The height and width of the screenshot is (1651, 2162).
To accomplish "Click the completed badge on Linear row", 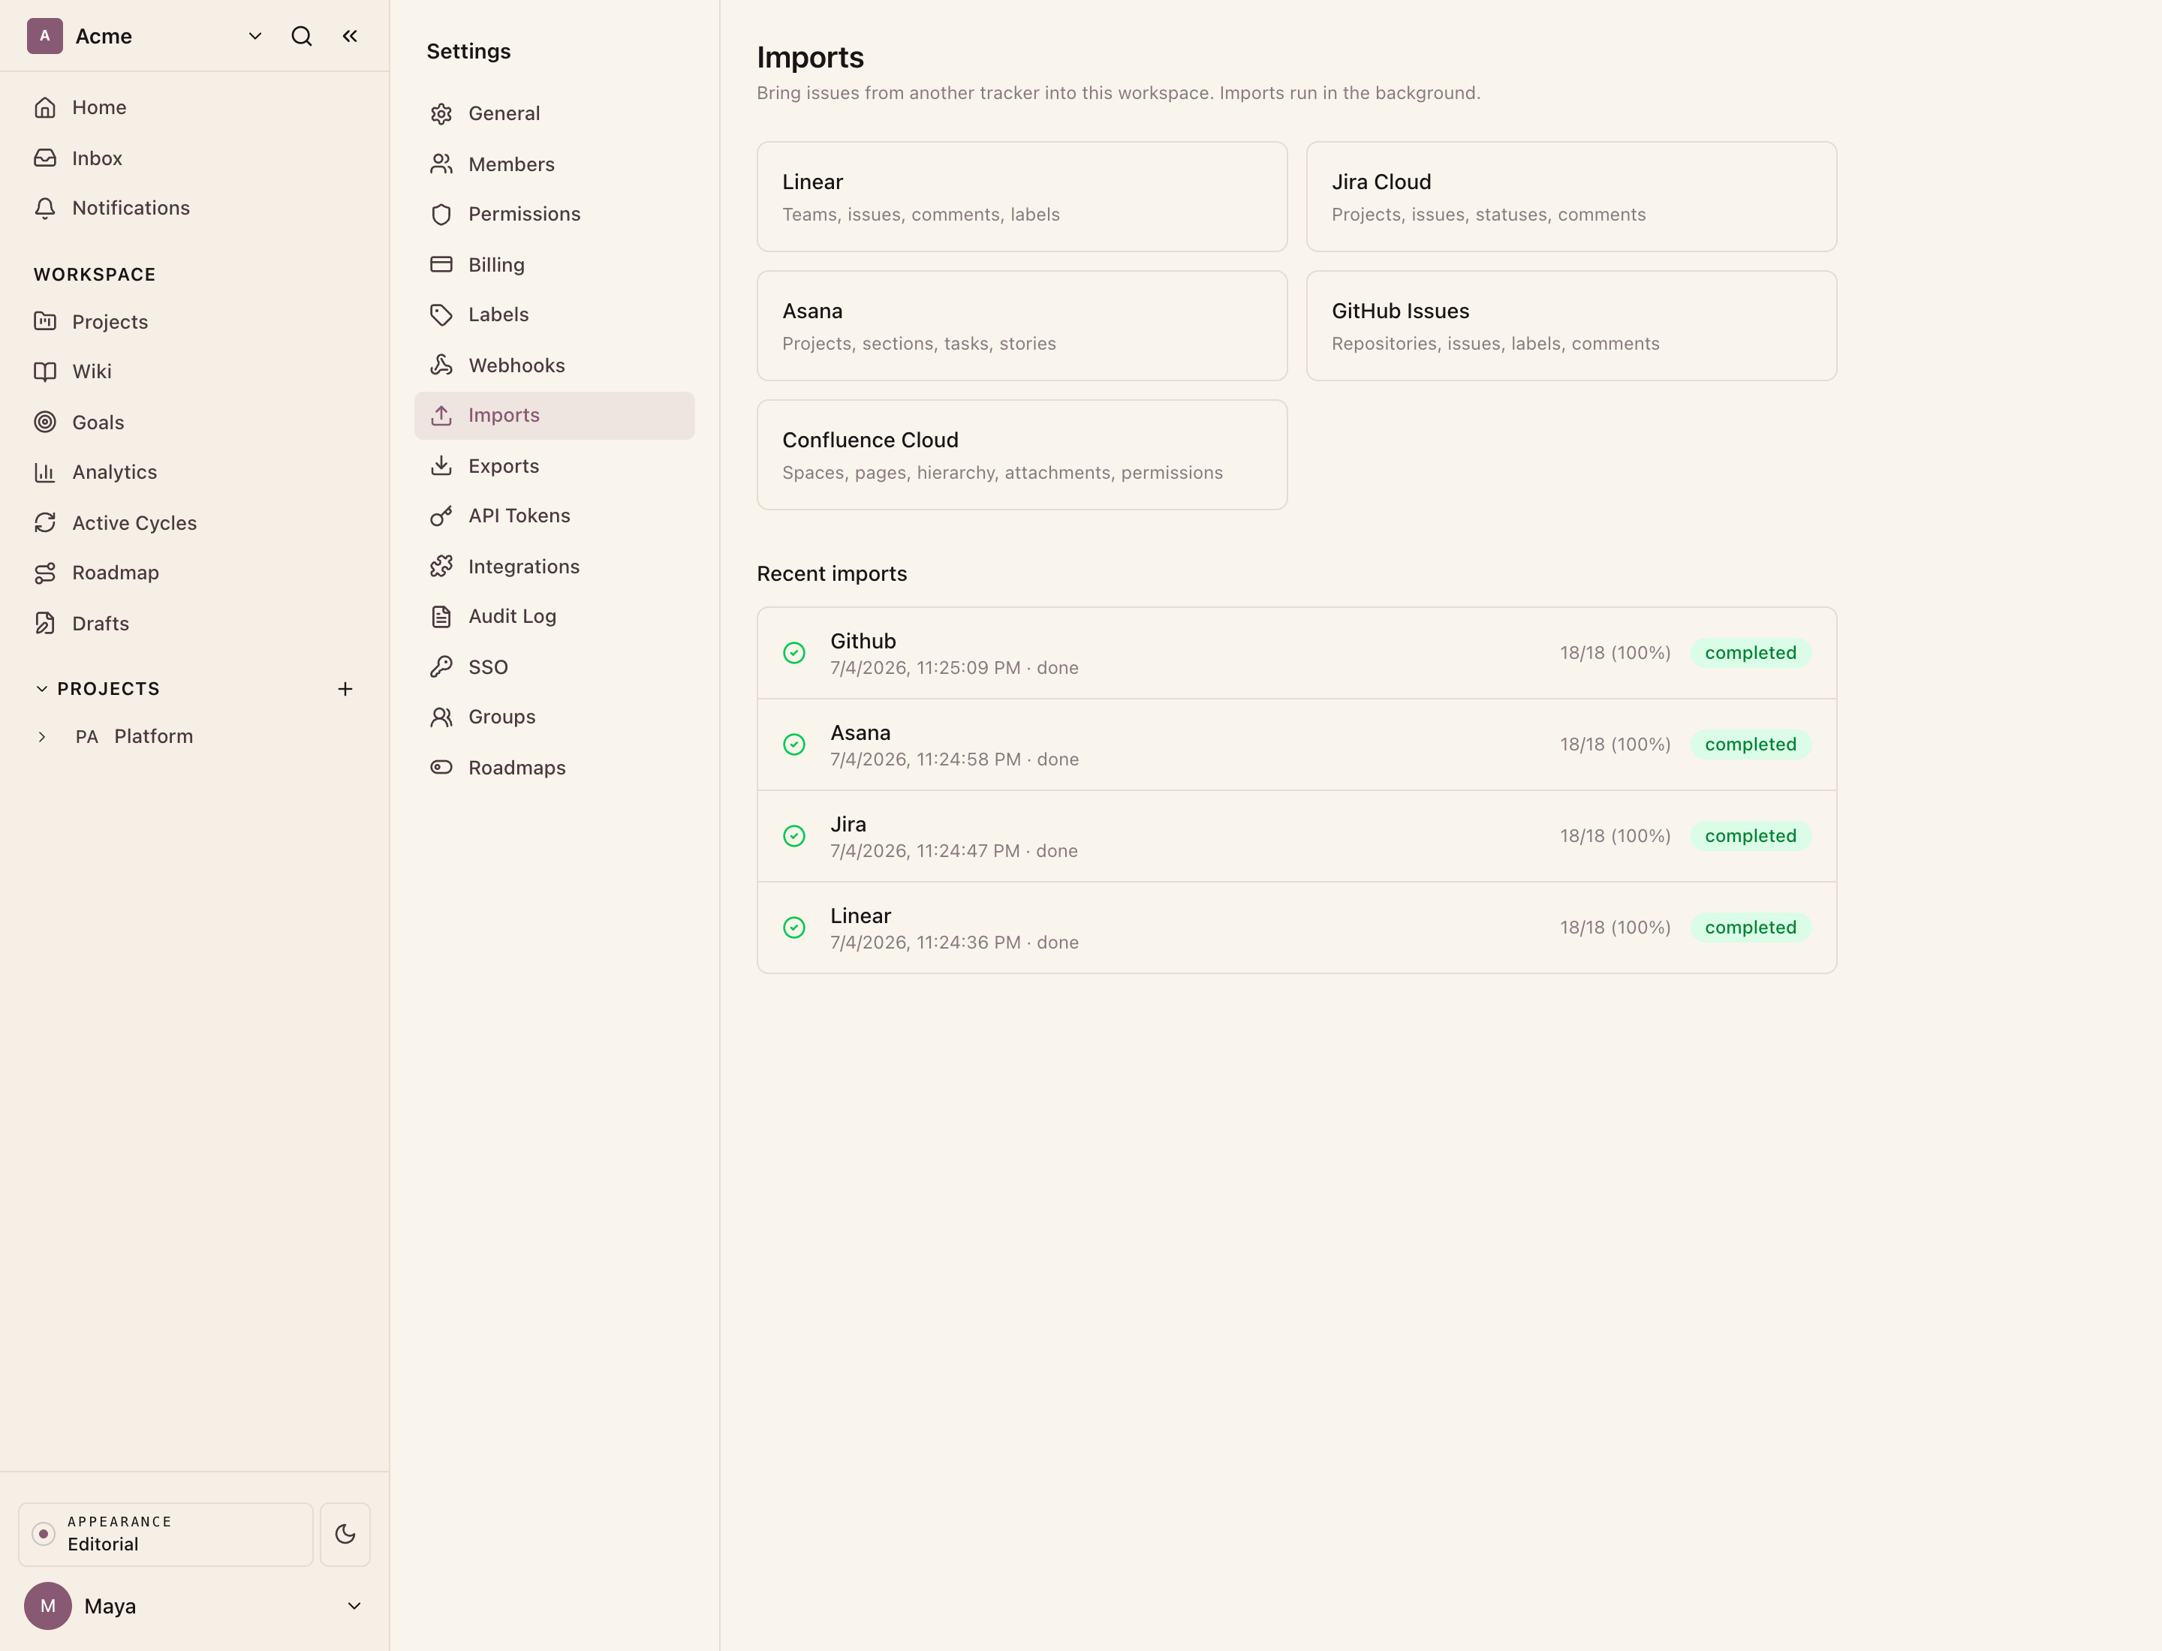I will click(1750, 928).
